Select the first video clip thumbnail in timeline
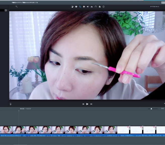This screenshot has height=145, width=165. [6, 130]
